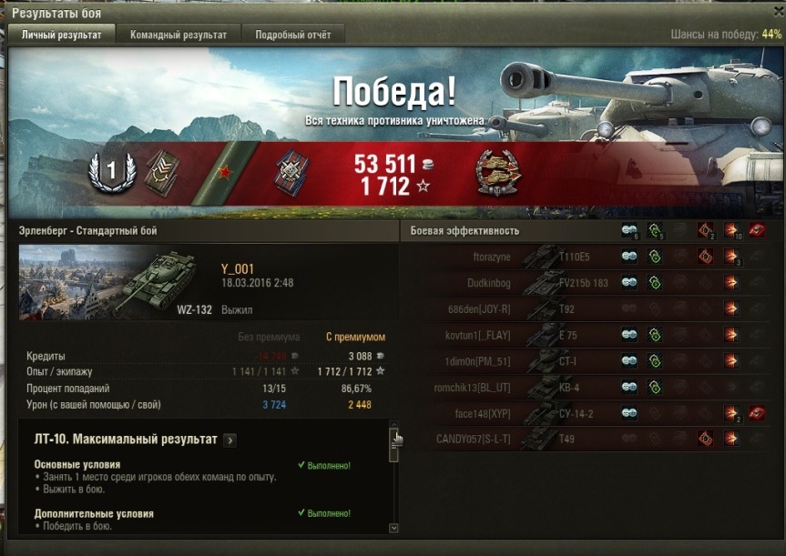This screenshot has width=786, height=556.
Task: Click the crossed medal ribbon award icon
Action: point(291,172)
